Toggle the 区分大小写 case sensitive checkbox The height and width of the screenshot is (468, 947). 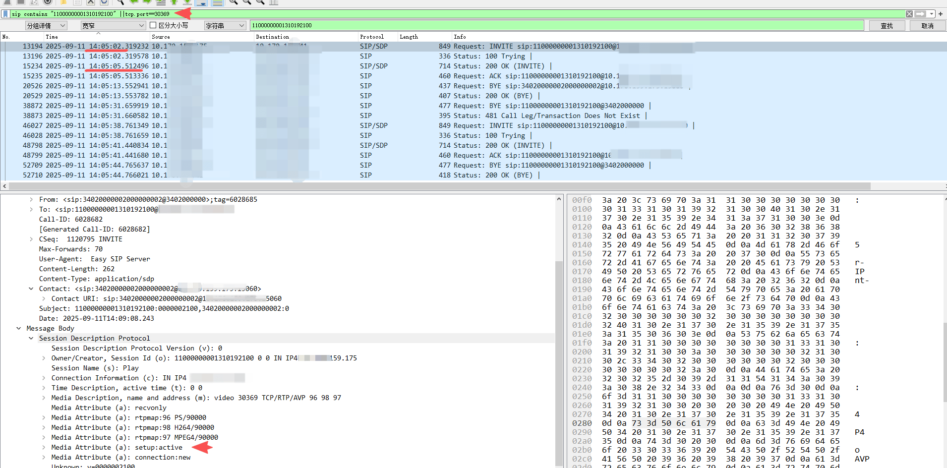153,25
